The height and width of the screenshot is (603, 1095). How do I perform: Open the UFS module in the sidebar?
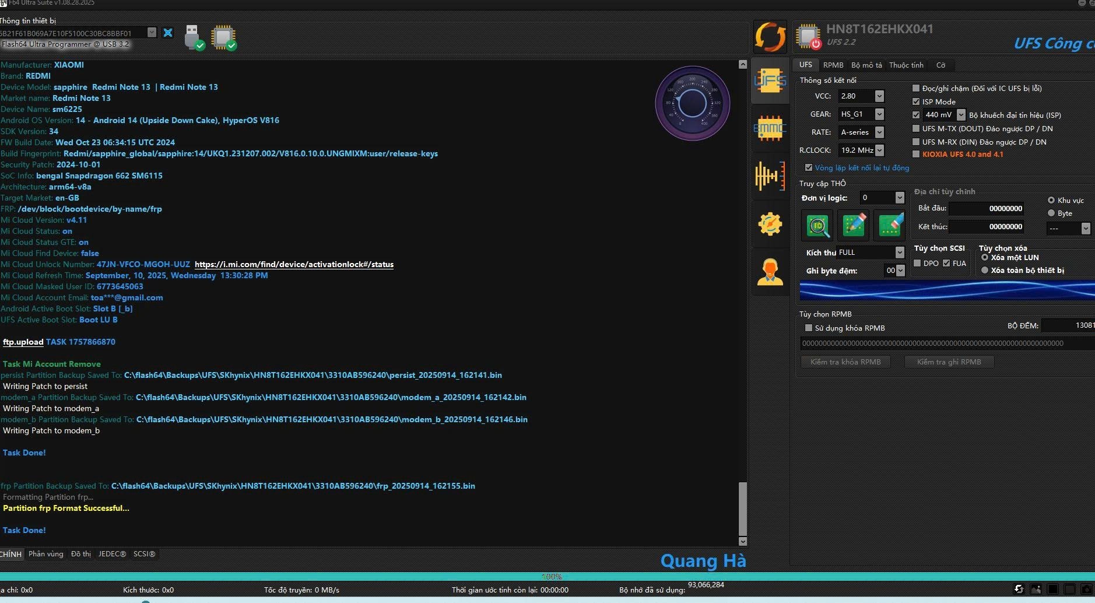point(770,81)
